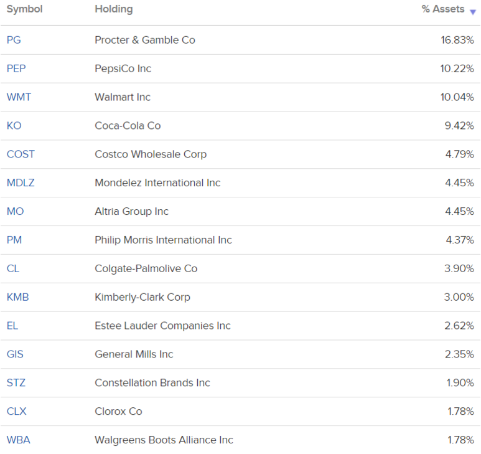481x454 pixels.
Task: Click the 3.00% value for Kimberly-Clark
Action: pos(459,297)
